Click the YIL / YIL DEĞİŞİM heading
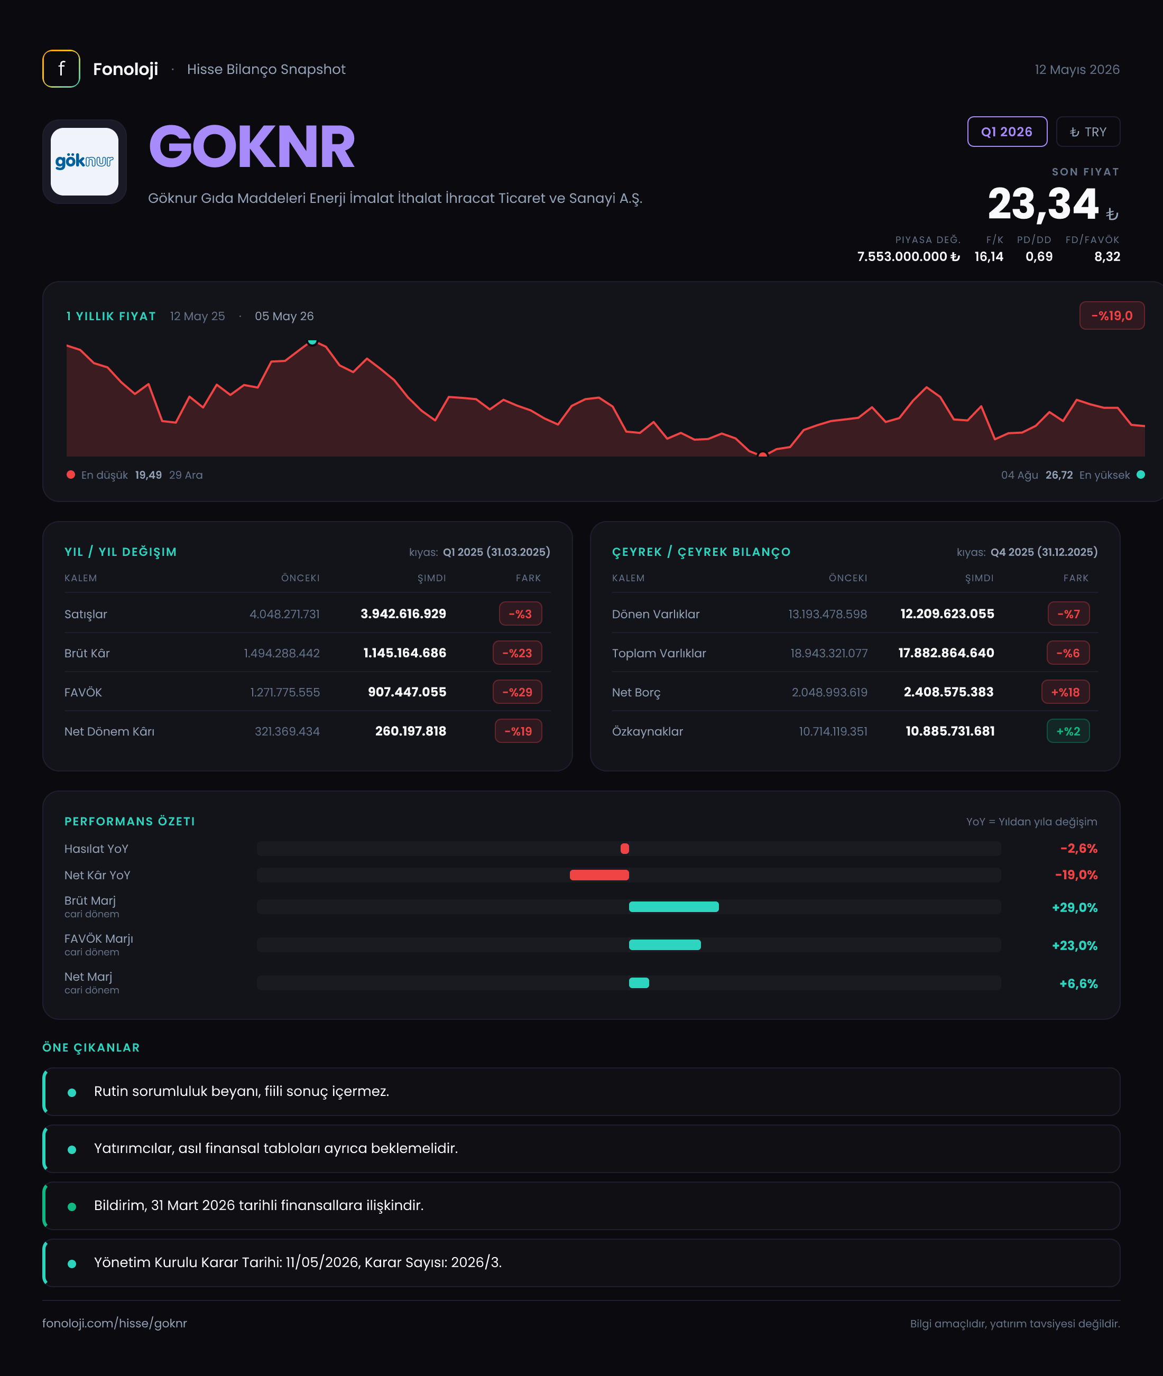Image resolution: width=1163 pixels, height=1376 pixels. (x=121, y=552)
